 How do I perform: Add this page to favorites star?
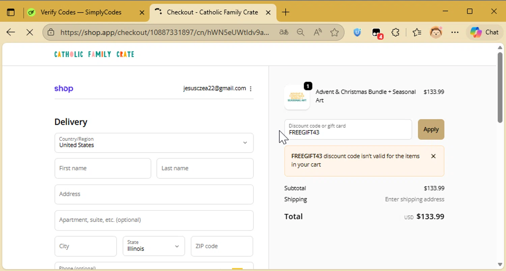coord(334,32)
